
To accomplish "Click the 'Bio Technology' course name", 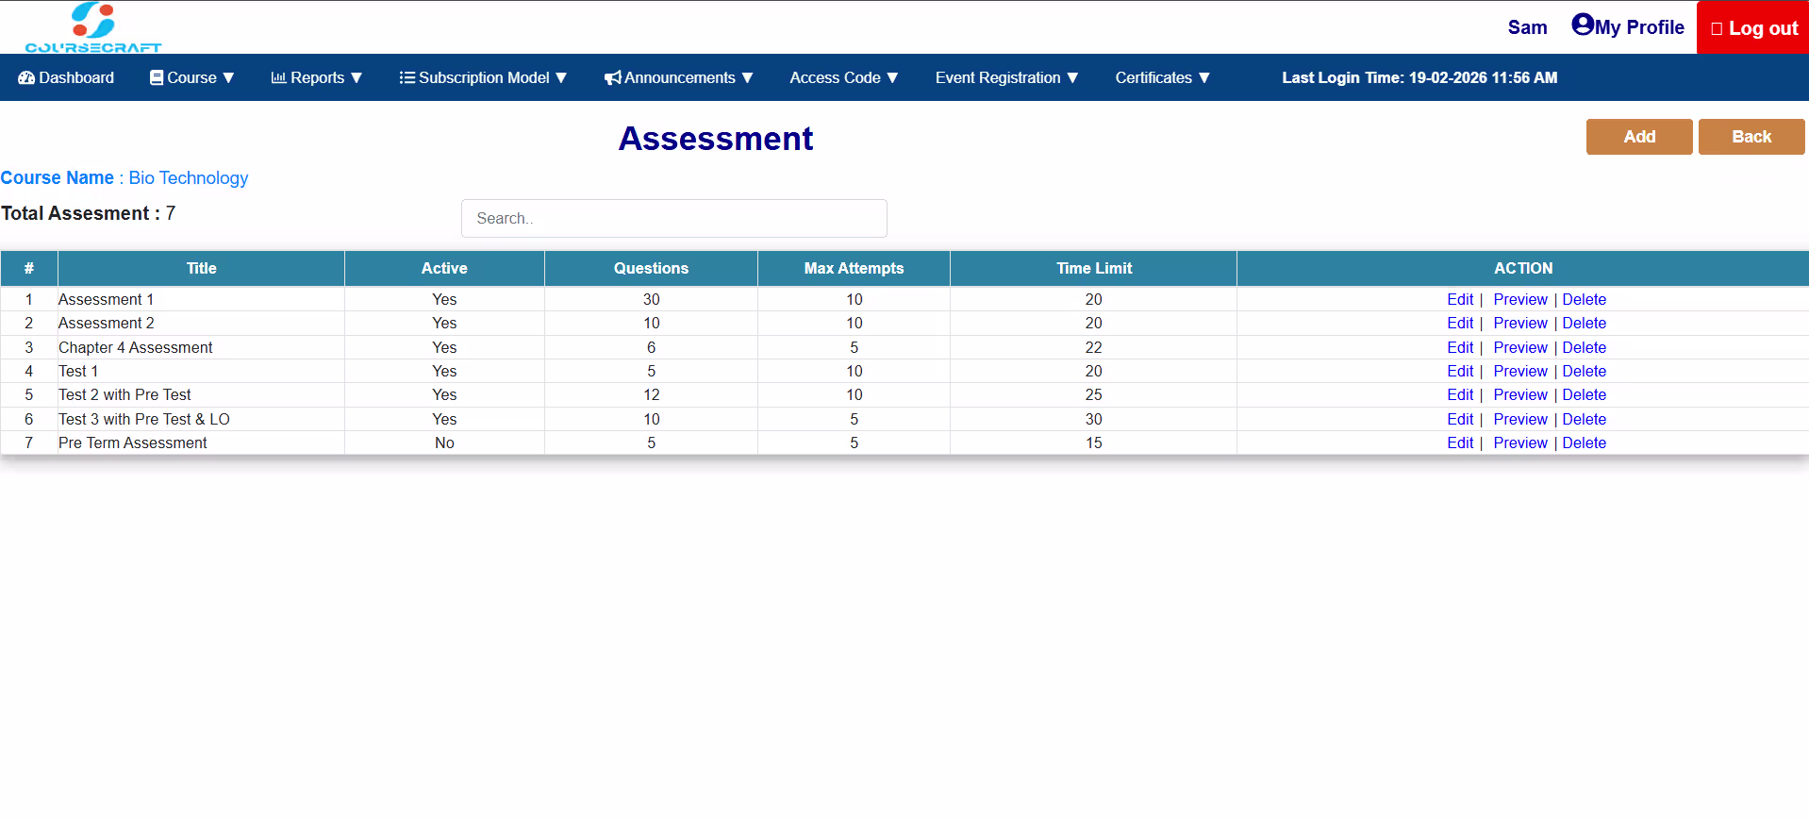I will coord(189,177).
